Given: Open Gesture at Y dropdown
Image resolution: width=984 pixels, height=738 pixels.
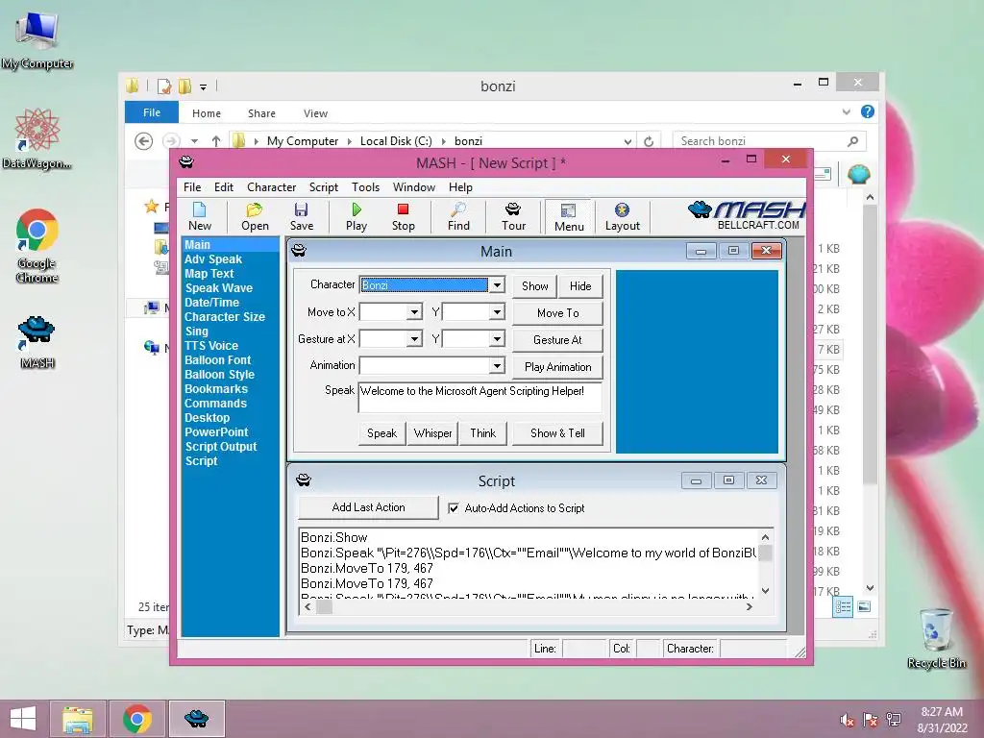Looking at the screenshot, I should coord(497,339).
